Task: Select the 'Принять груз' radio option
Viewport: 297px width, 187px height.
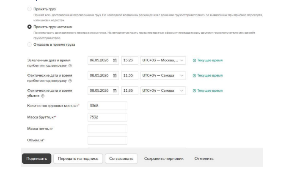Action: [x=29, y=9]
